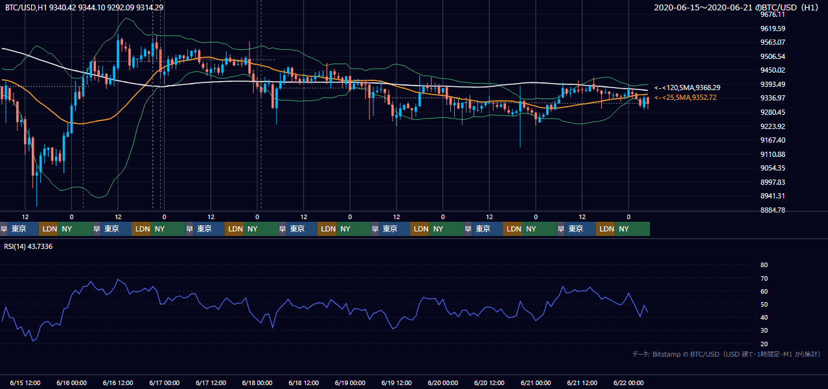Click the 8884.78 price axis label

click(x=773, y=210)
